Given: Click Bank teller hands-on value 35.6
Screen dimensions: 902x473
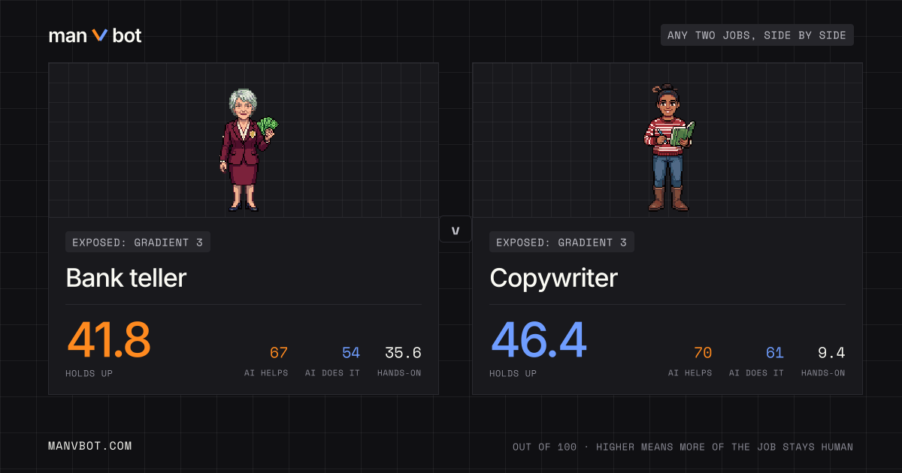Looking at the screenshot, I should click(x=403, y=353).
